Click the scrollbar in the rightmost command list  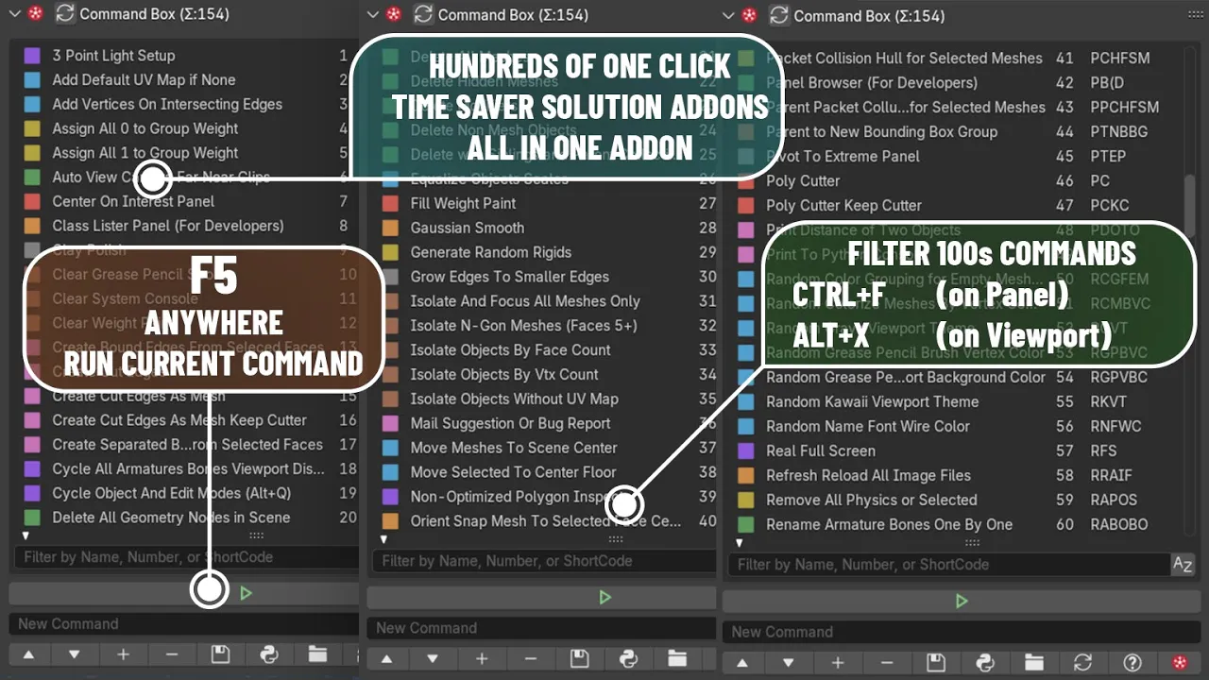(x=1189, y=198)
